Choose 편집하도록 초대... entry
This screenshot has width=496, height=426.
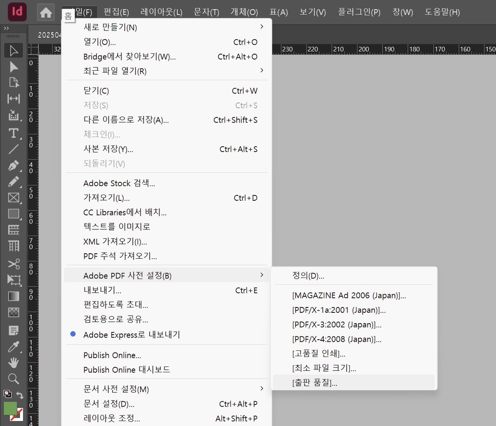pos(167,305)
